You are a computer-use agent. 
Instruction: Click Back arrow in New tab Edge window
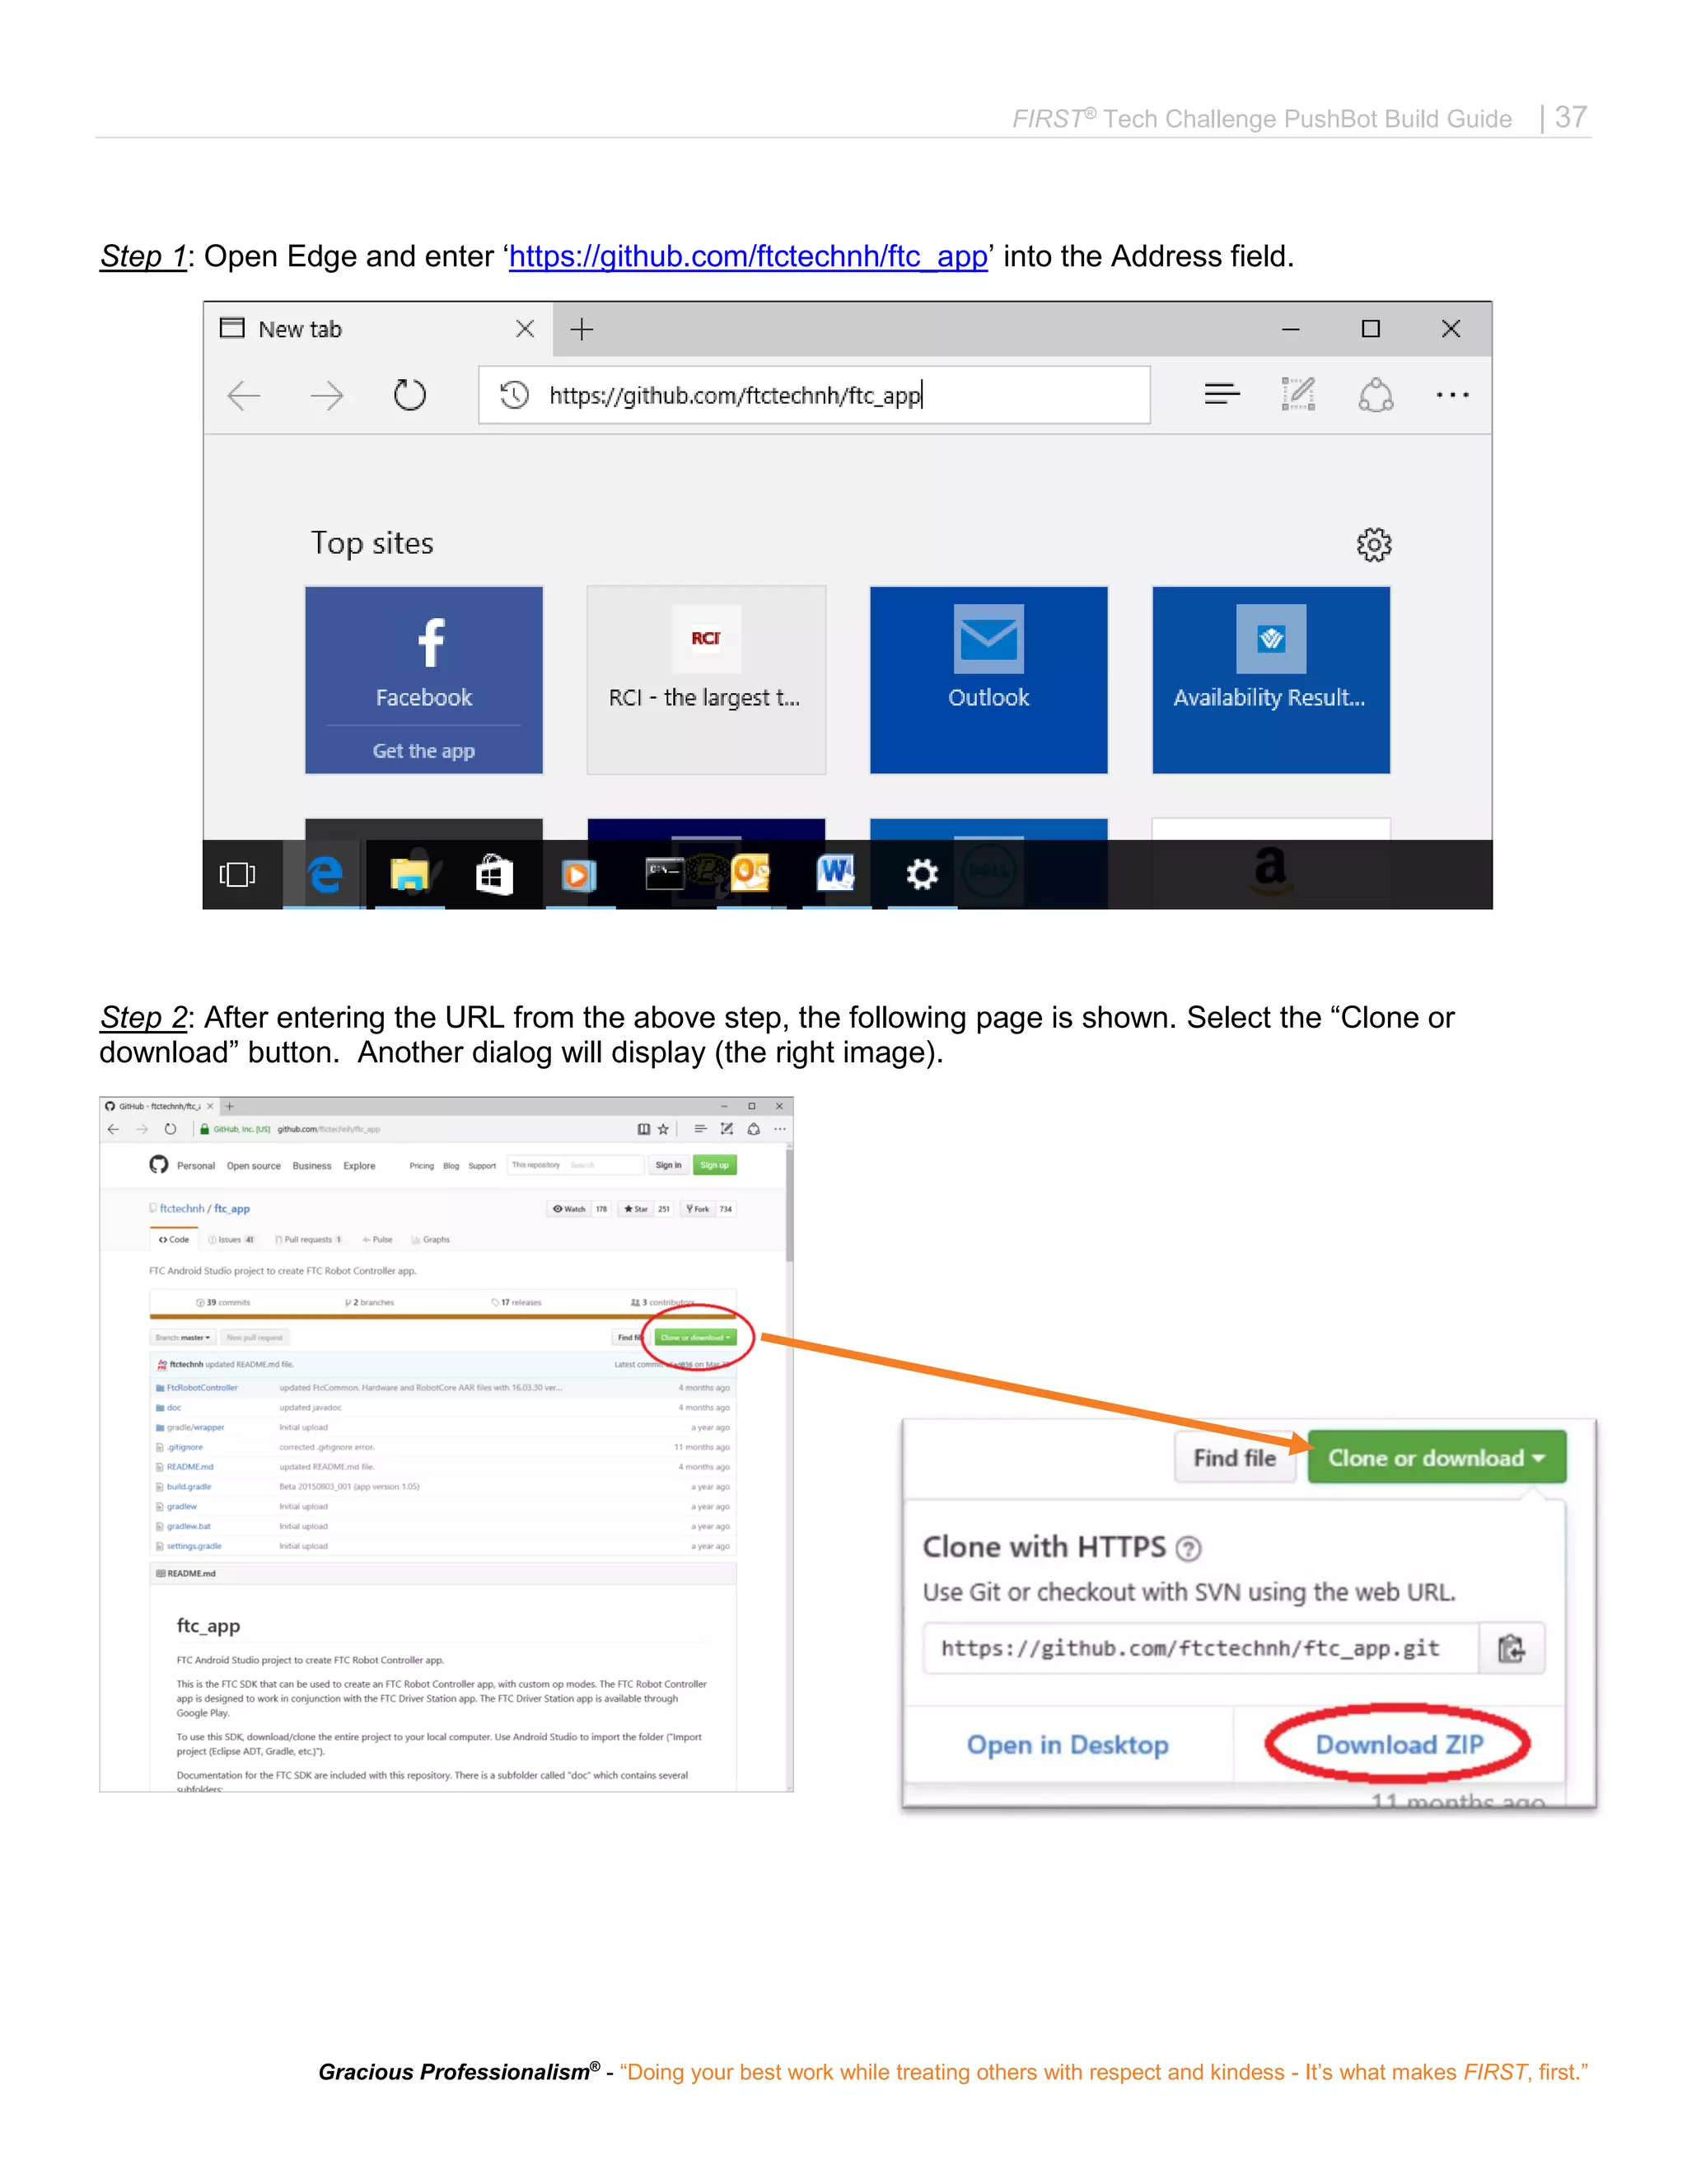tap(244, 396)
